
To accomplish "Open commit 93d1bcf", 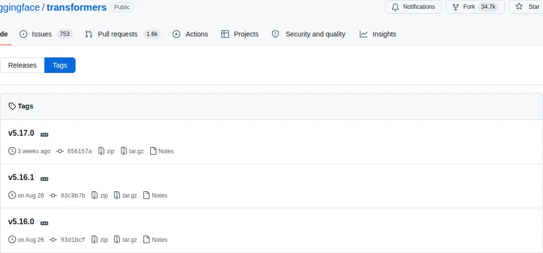I will 73,239.
